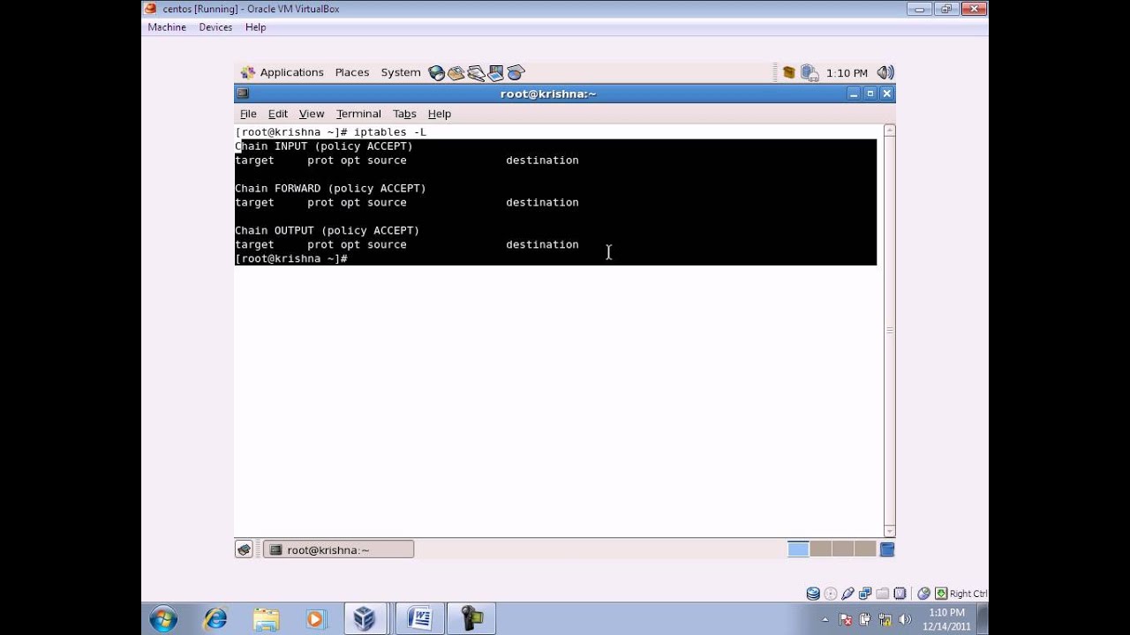Open Windows Explorer folder in taskbar
1130x635 pixels.
point(266,619)
